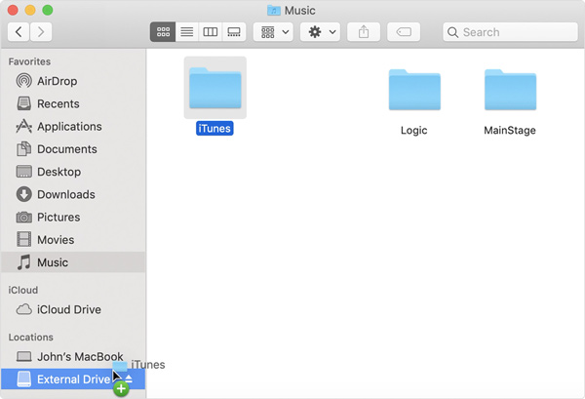Click the Logic folder name label

point(413,131)
